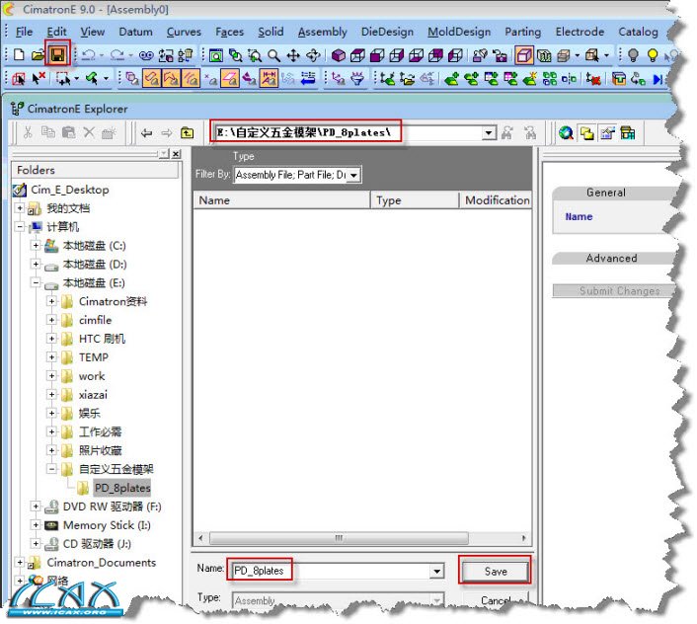Click the Type column header
The image size is (697, 624).
click(x=415, y=200)
